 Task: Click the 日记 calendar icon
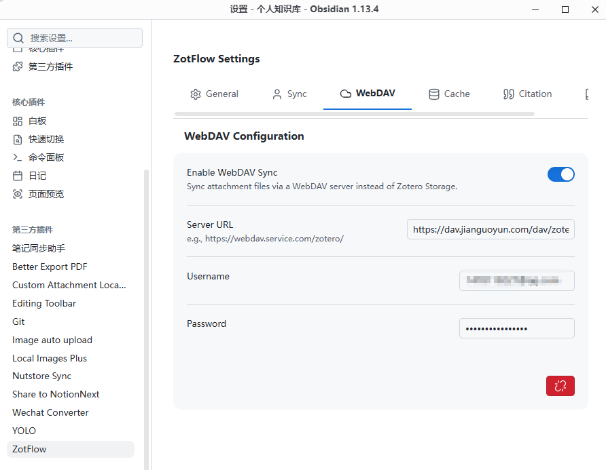18,176
